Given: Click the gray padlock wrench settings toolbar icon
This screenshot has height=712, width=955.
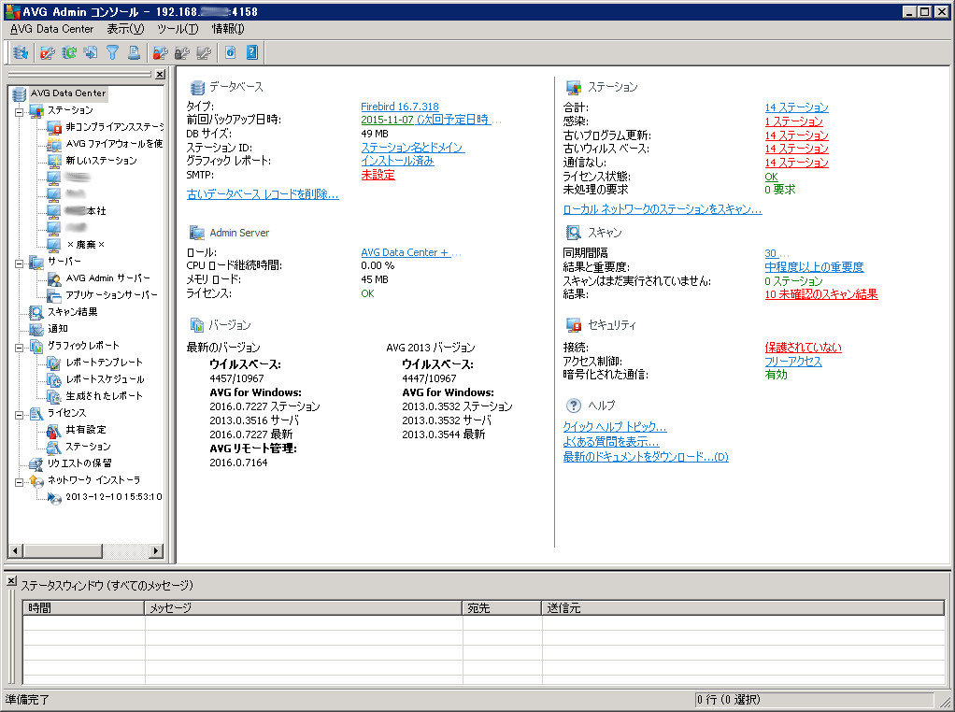Looking at the screenshot, I should [x=182, y=53].
